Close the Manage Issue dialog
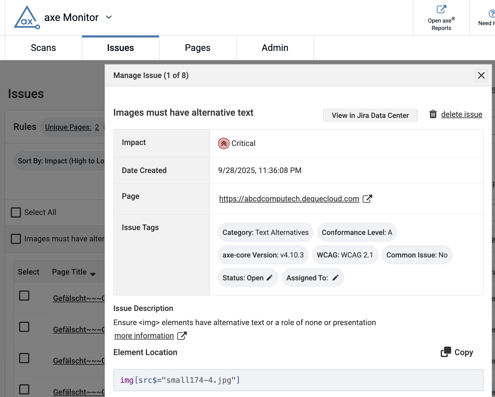This screenshot has height=397, width=495. pos(481,75)
